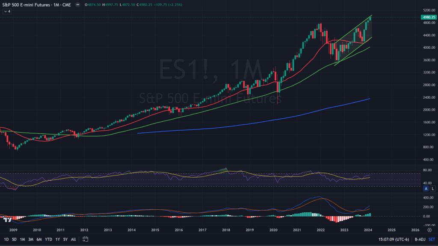Click the All date range button
Viewport: 438px width, 246px height.
[74, 239]
